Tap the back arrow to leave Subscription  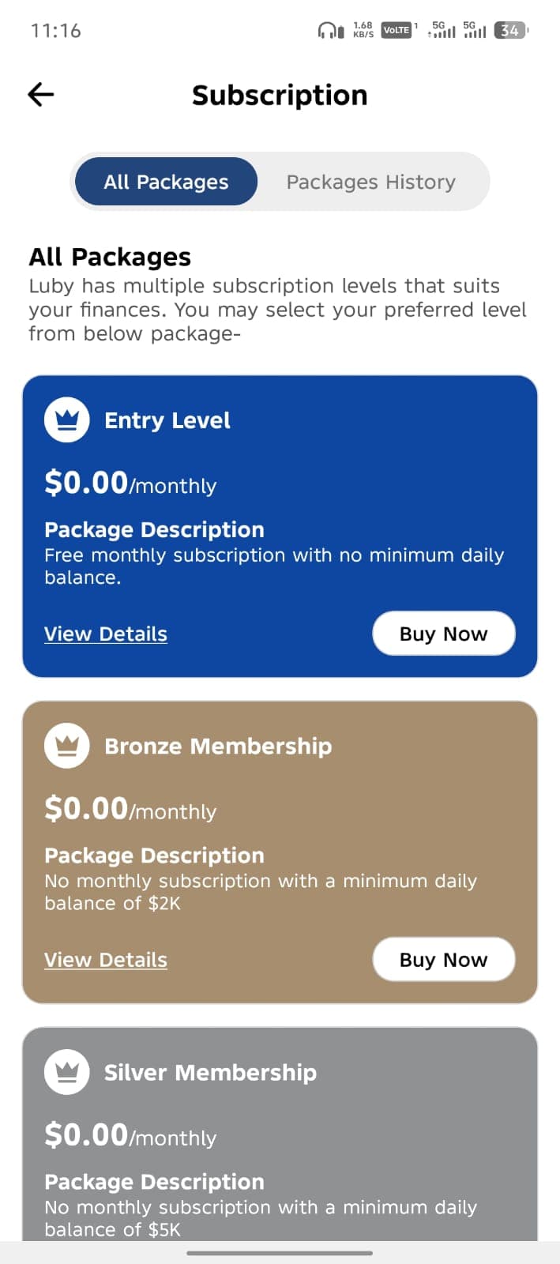point(39,94)
